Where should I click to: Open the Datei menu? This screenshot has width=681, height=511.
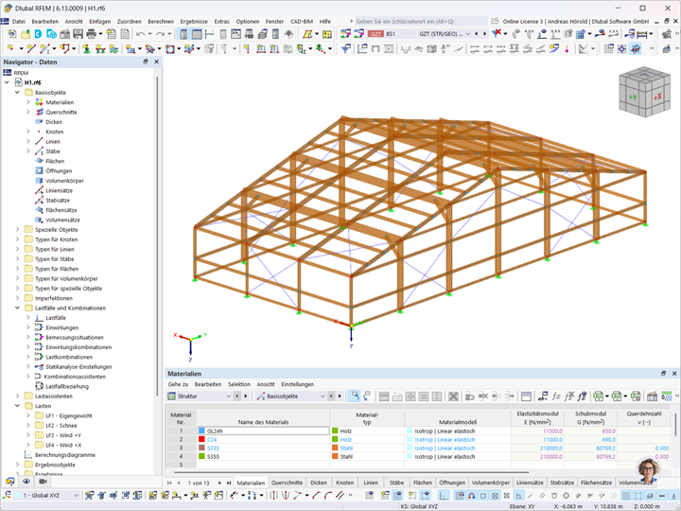[19, 21]
